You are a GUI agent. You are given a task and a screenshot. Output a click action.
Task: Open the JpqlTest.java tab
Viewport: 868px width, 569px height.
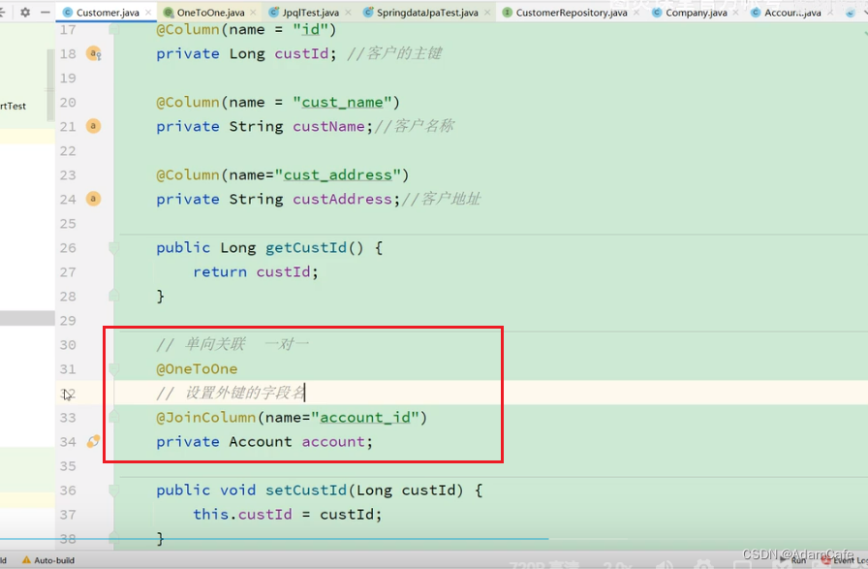[310, 13]
